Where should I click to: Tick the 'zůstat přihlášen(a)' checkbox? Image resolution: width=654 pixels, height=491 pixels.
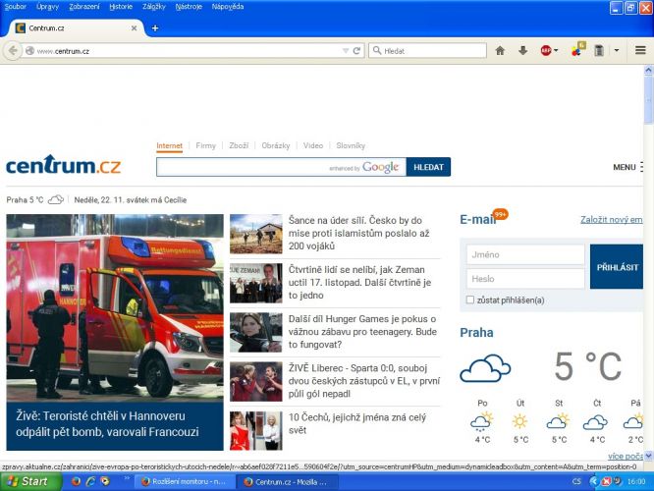(x=470, y=300)
